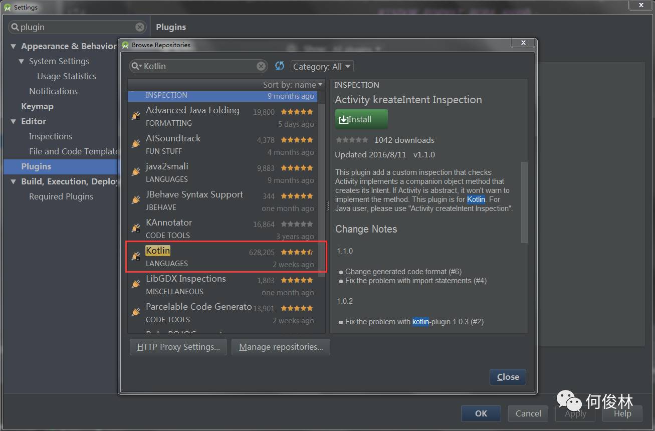Select Notifications in the settings tree
The height and width of the screenshot is (431, 655).
point(53,91)
